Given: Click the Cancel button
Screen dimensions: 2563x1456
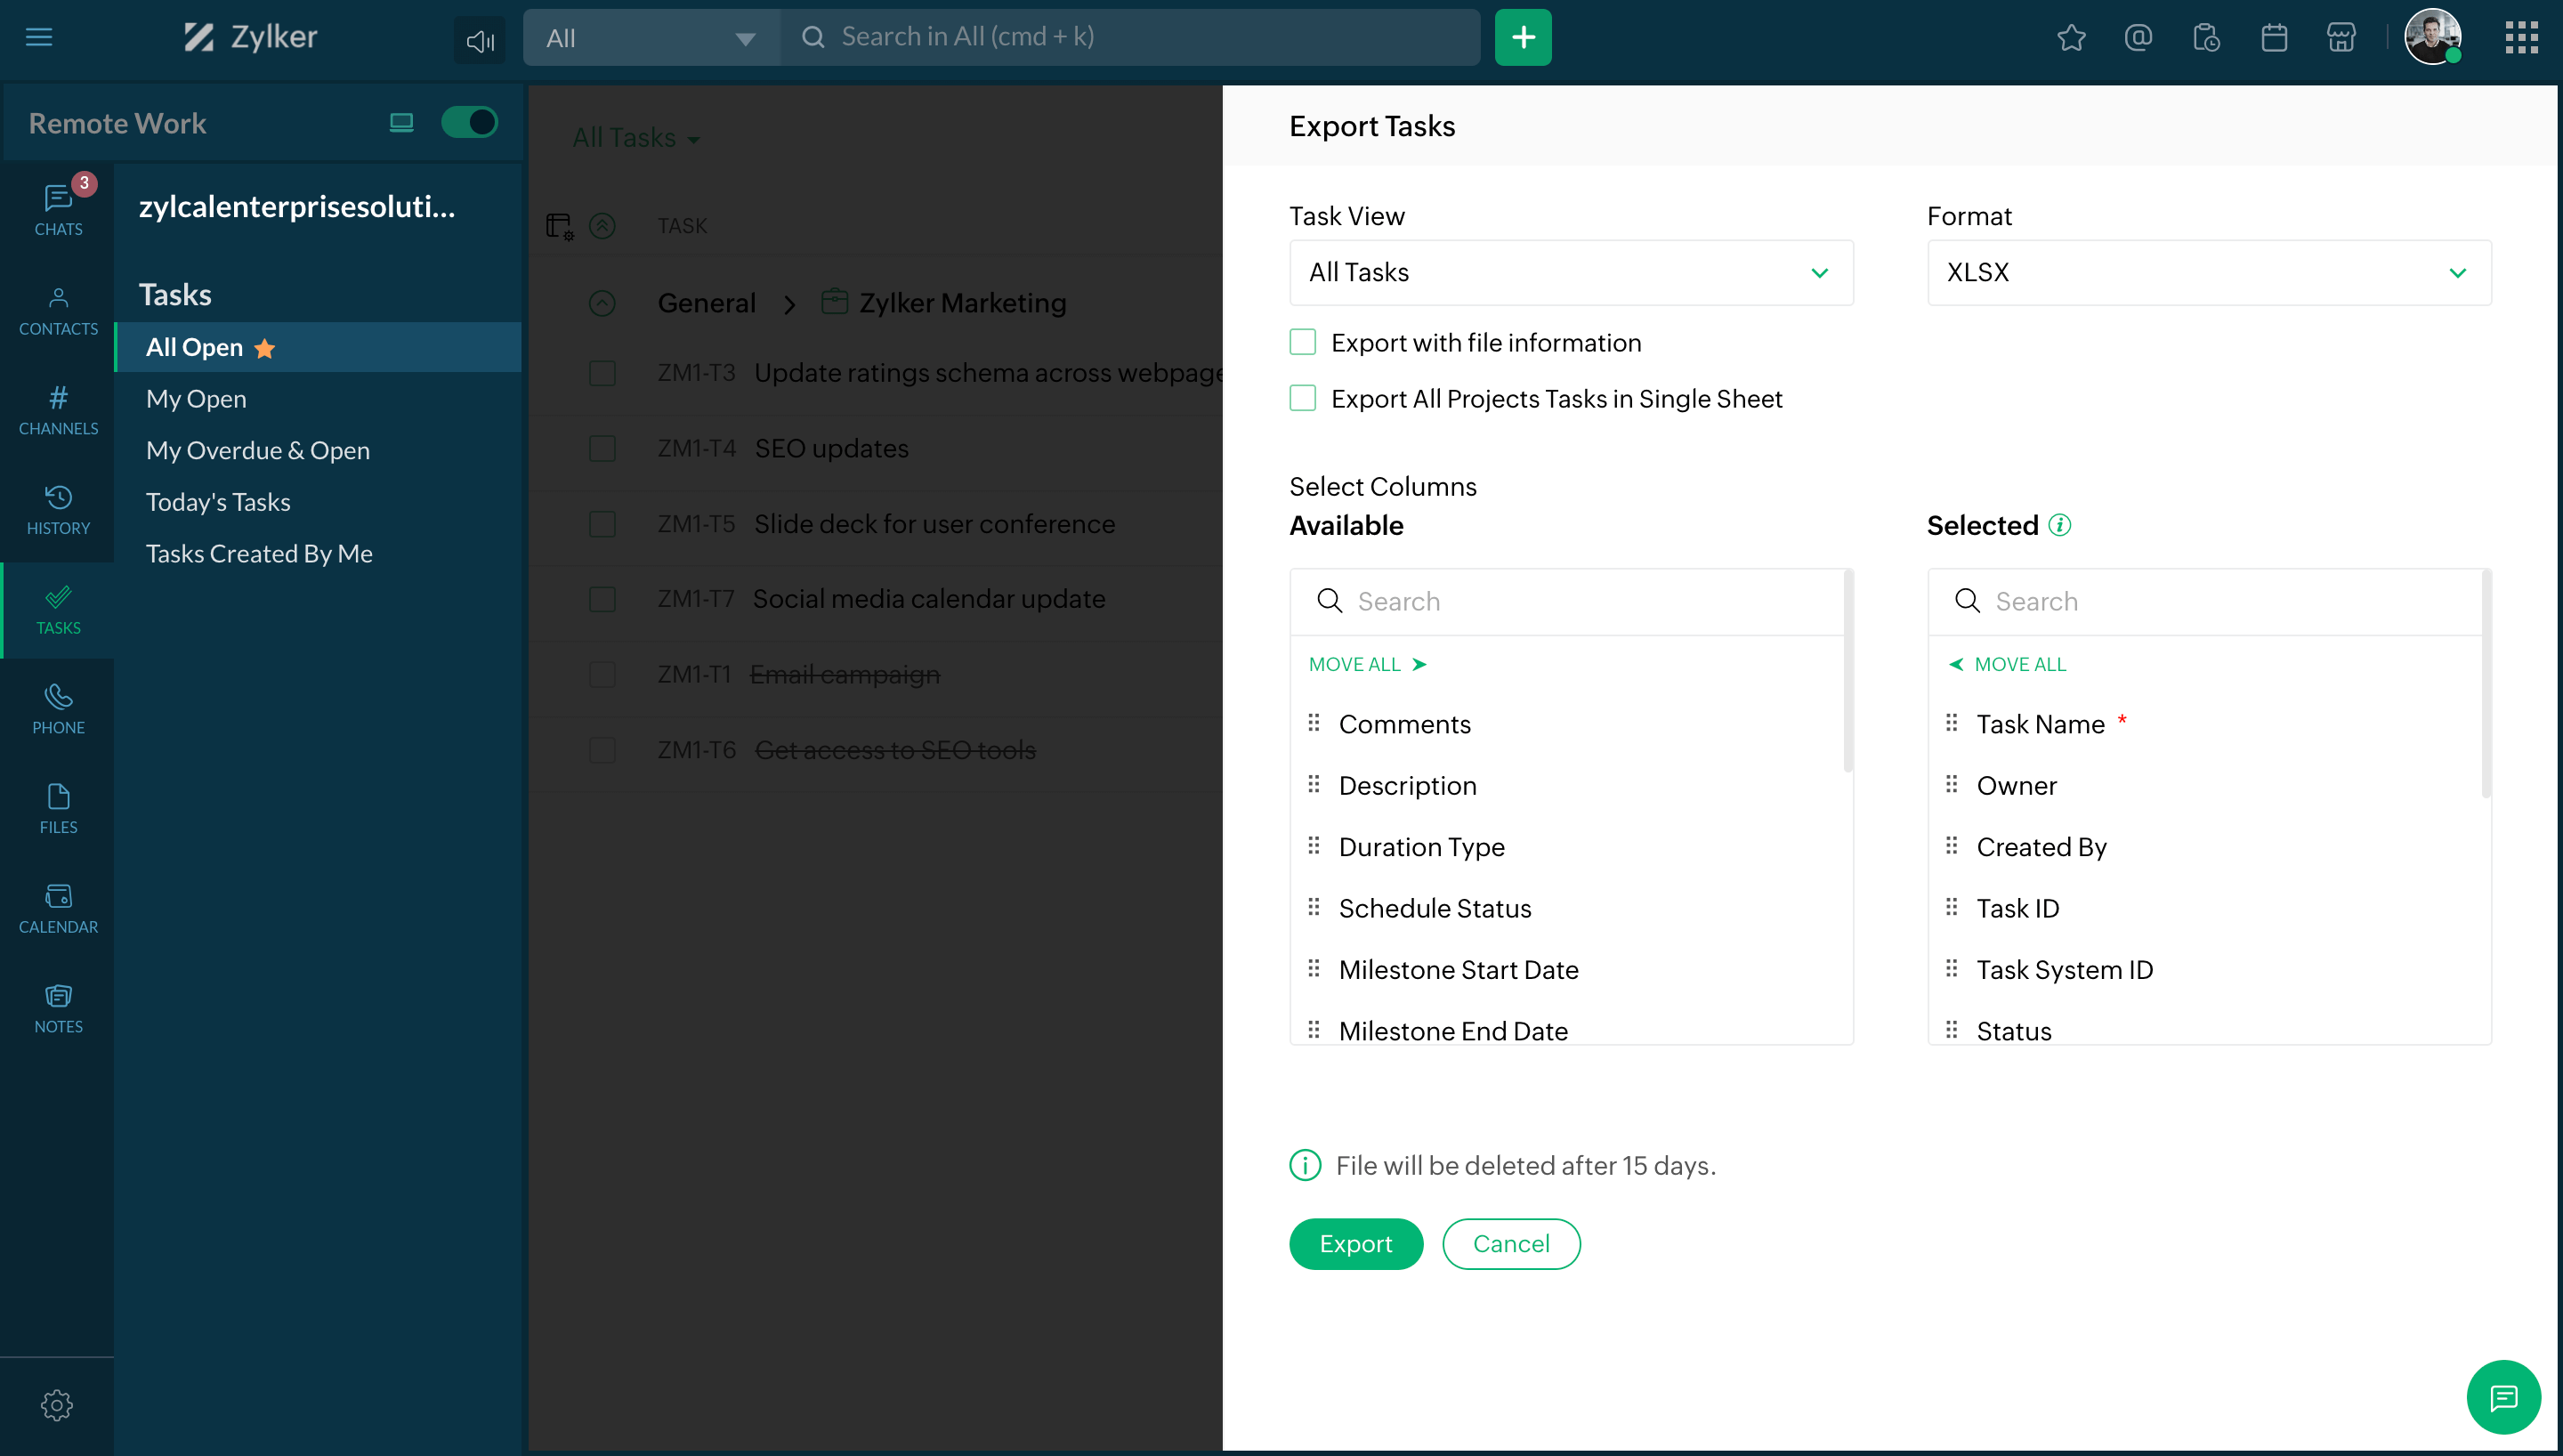Looking at the screenshot, I should pyautogui.click(x=1508, y=1243).
